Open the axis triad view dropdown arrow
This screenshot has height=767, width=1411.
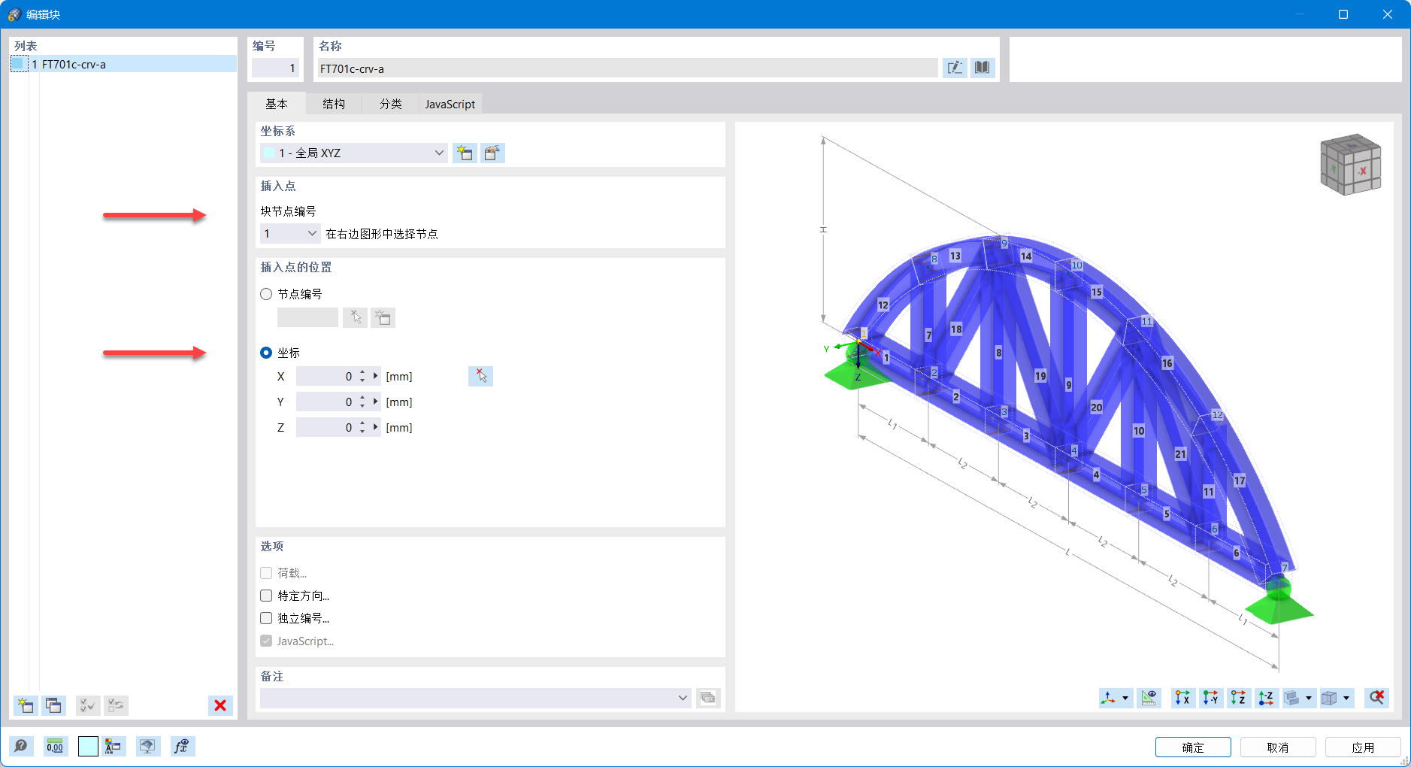1125,698
